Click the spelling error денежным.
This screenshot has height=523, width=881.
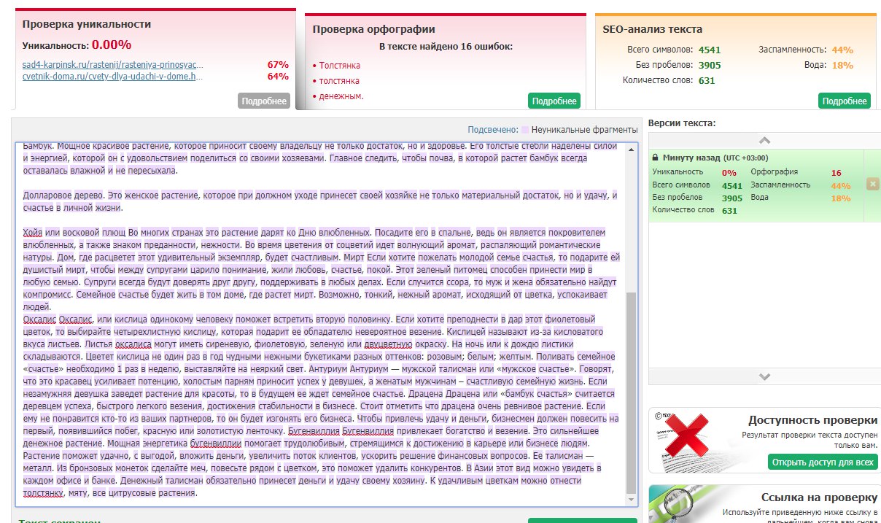[341, 96]
